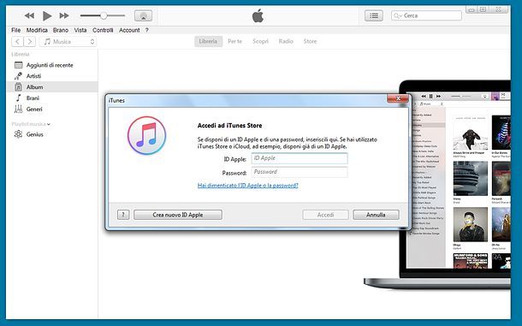Skip forward with the fast-forward button

pos(64,15)
